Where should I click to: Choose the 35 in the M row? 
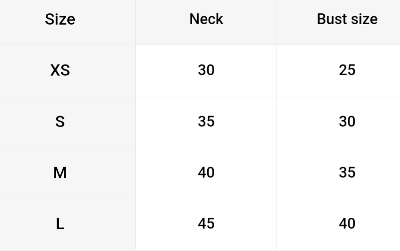click(x=347, y=173)
